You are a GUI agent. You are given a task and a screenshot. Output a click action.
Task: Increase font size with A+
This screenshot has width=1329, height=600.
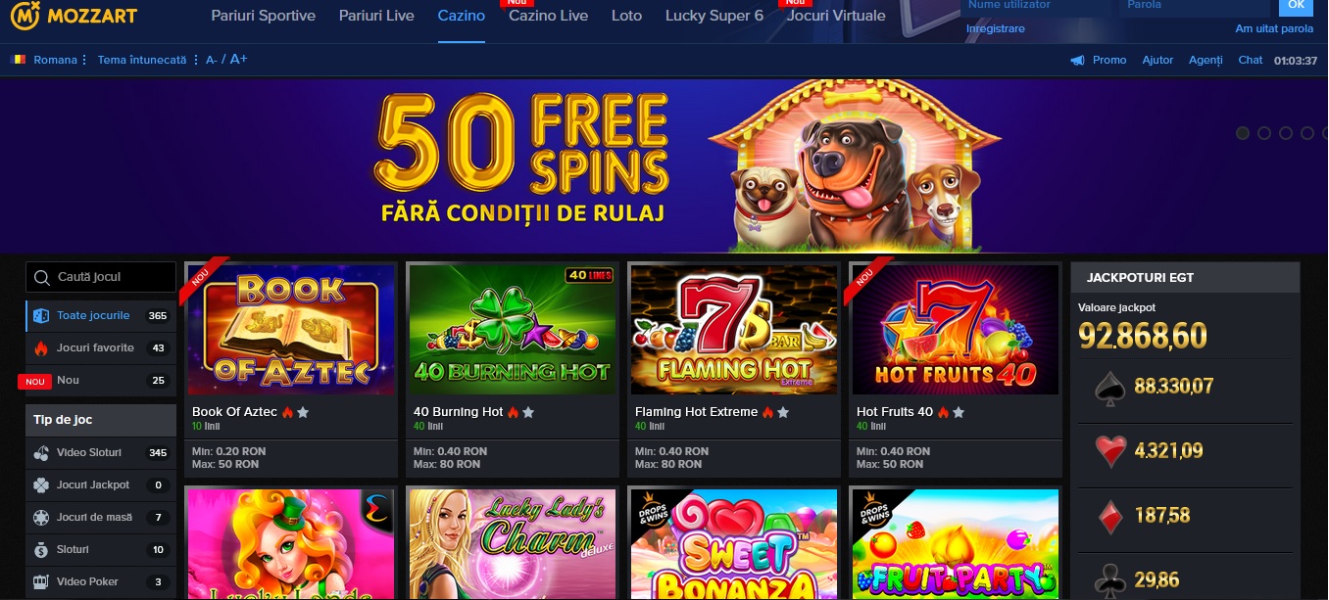tap(238, 59)
